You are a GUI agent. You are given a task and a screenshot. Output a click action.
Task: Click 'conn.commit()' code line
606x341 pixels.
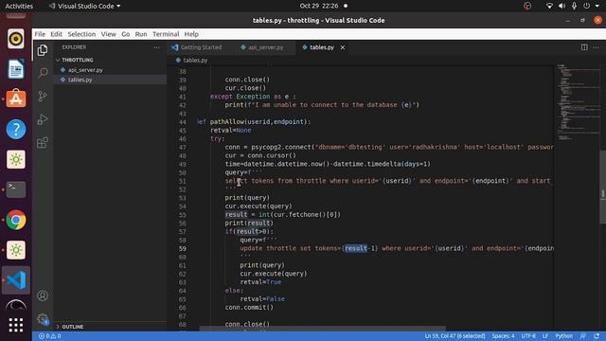coord(249,308)
